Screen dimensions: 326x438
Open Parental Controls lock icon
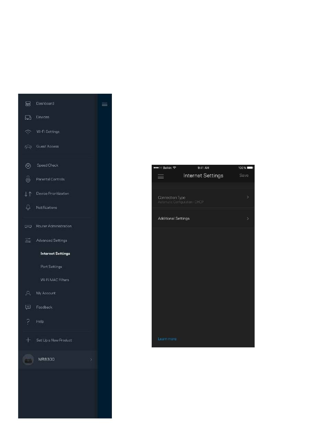(28, 179)
